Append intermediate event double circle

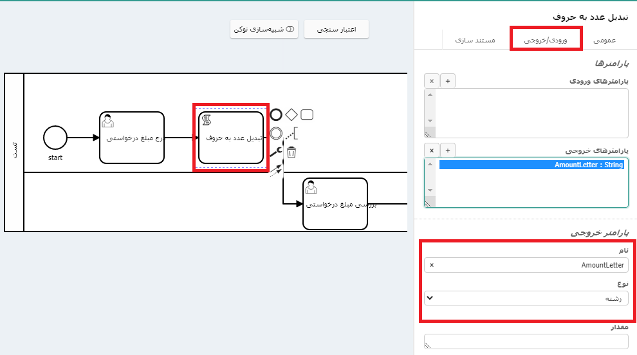tap(276, 133)
